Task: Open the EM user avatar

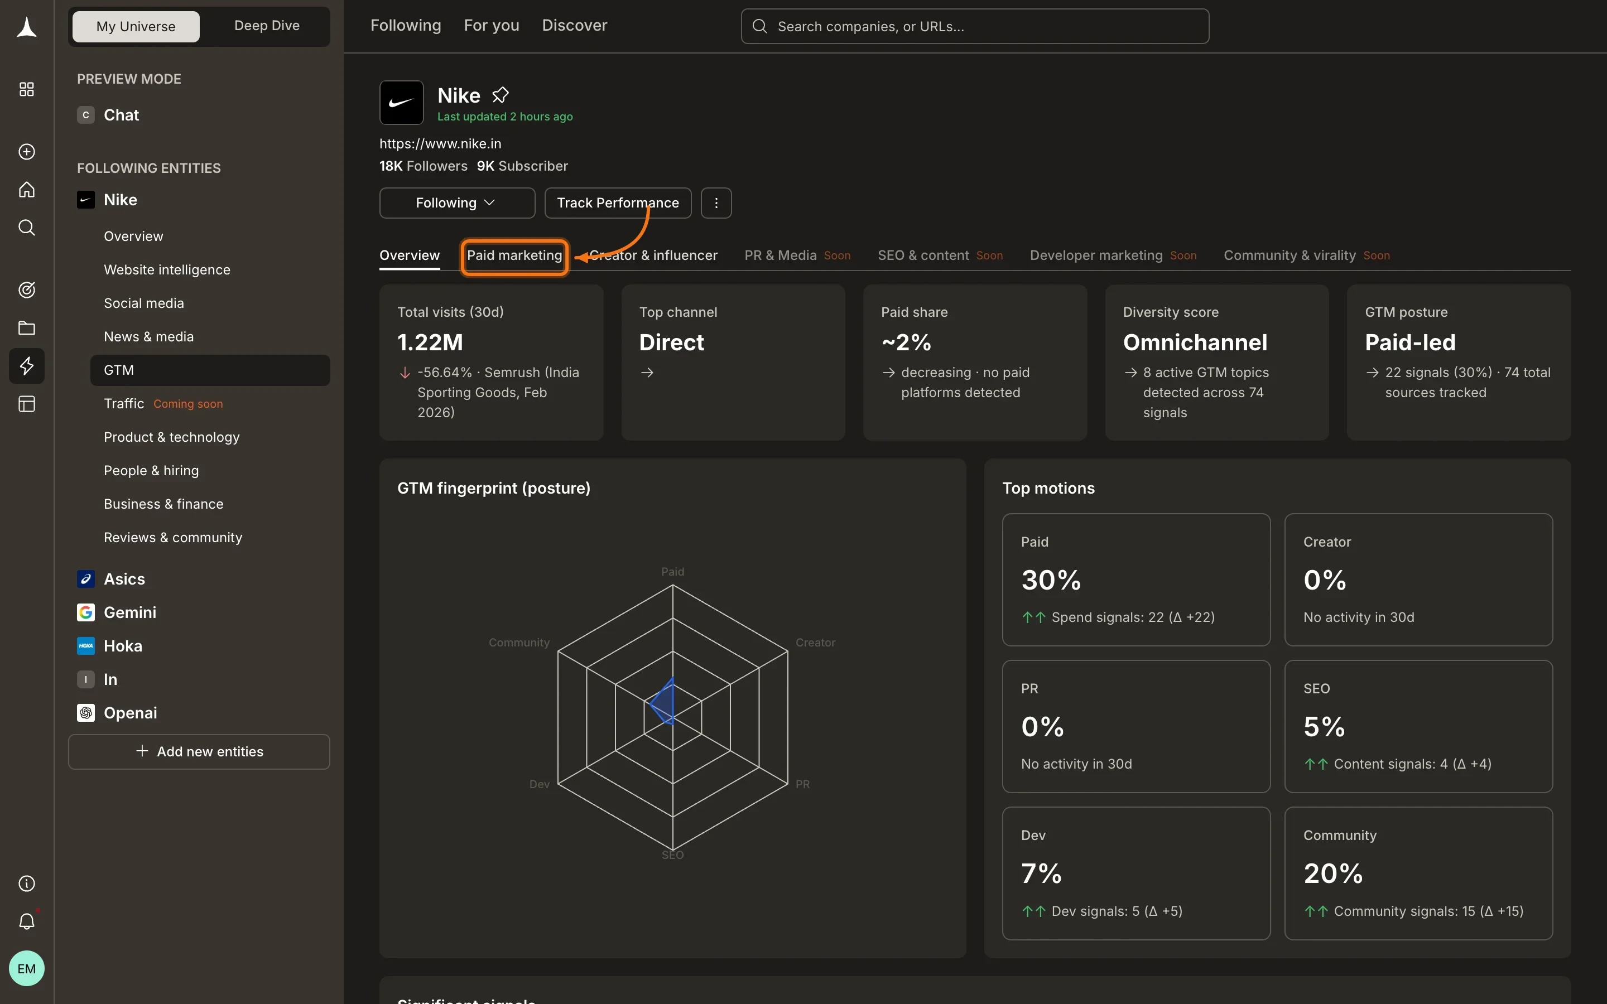Action: point(27,968)
